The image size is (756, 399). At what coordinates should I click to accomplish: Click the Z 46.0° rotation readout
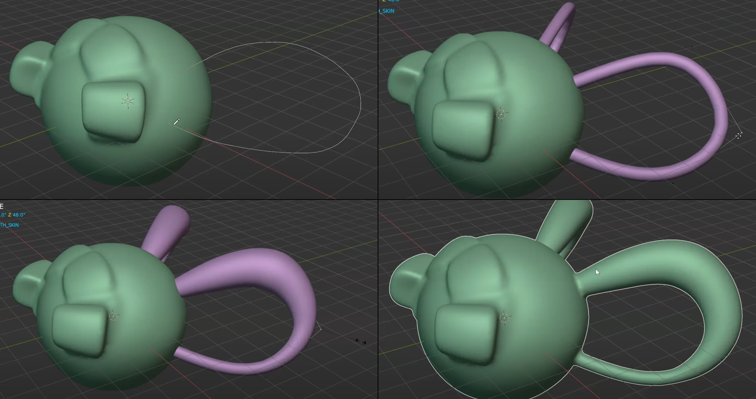[x=17, y=215]
